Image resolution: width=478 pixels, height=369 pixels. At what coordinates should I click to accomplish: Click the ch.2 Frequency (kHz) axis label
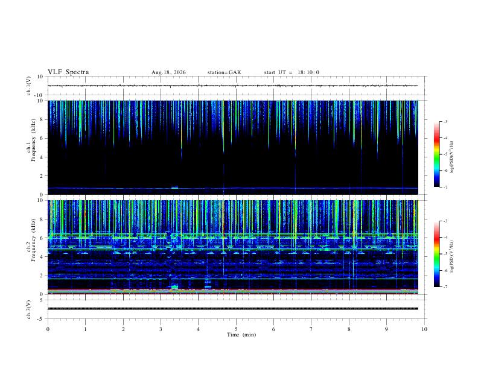point(31,240)
